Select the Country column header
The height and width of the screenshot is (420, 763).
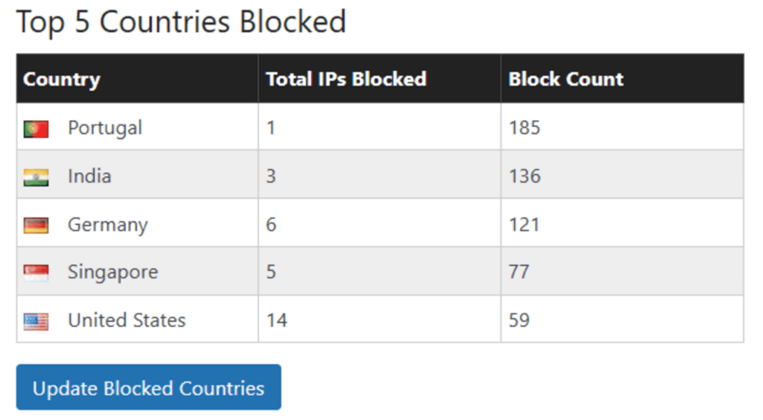pos(61,79)
